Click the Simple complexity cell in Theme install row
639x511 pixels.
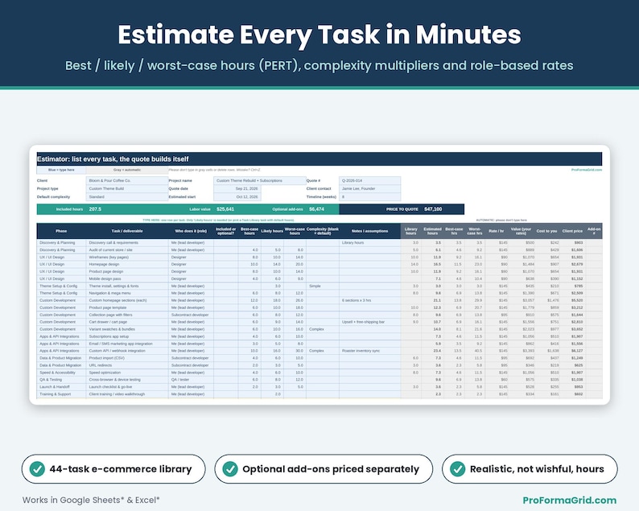pos(323,286)
